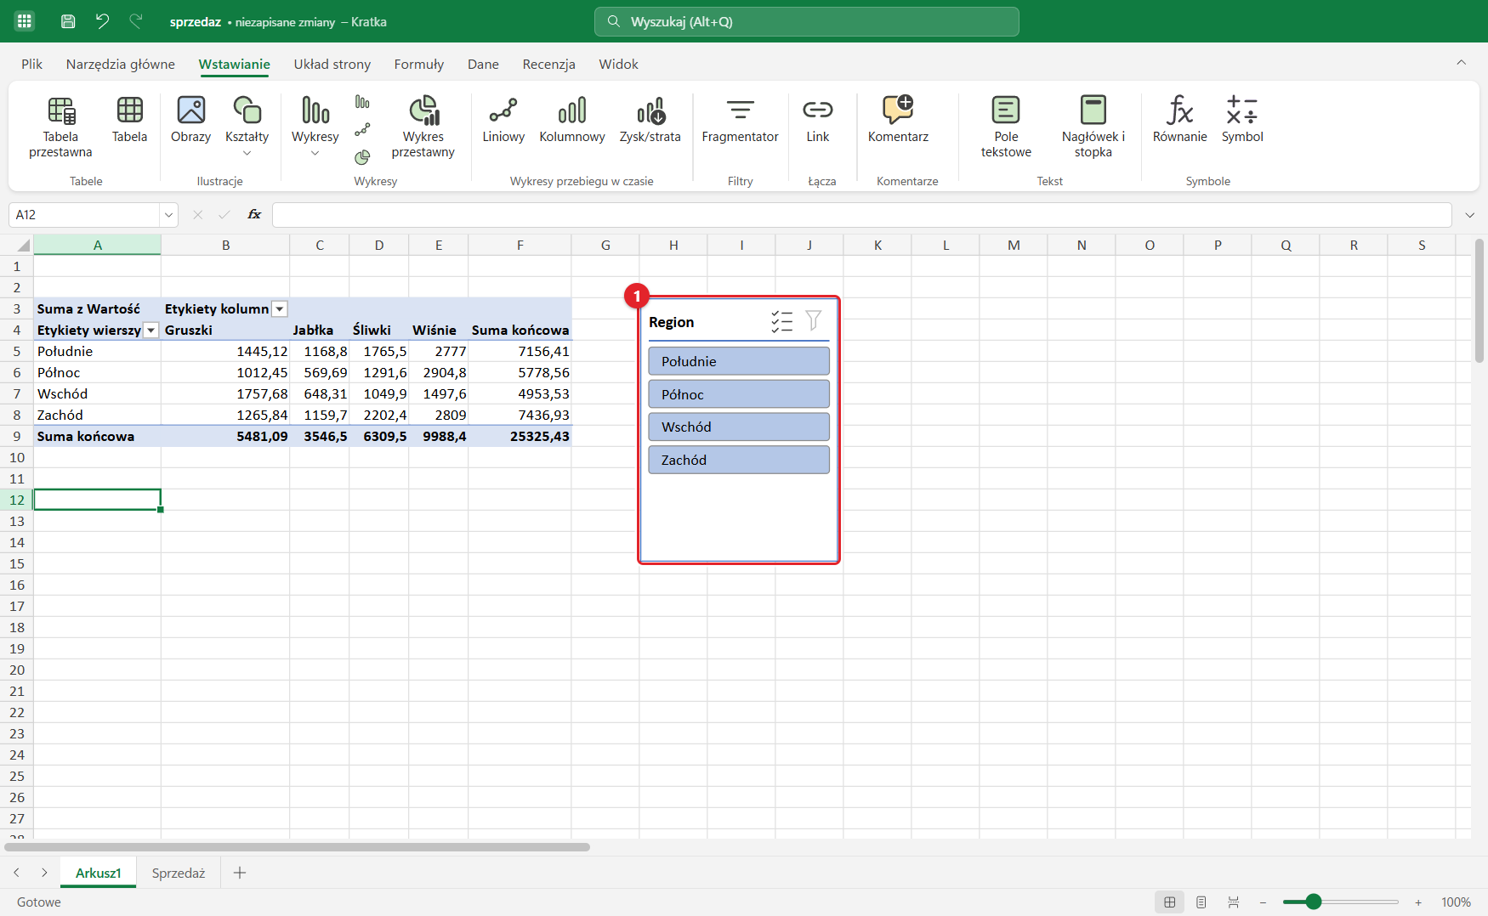Viewport: 1488px width, 916px height.
Task: Click the Undo arrow icon
Action: tap(102, 21)
